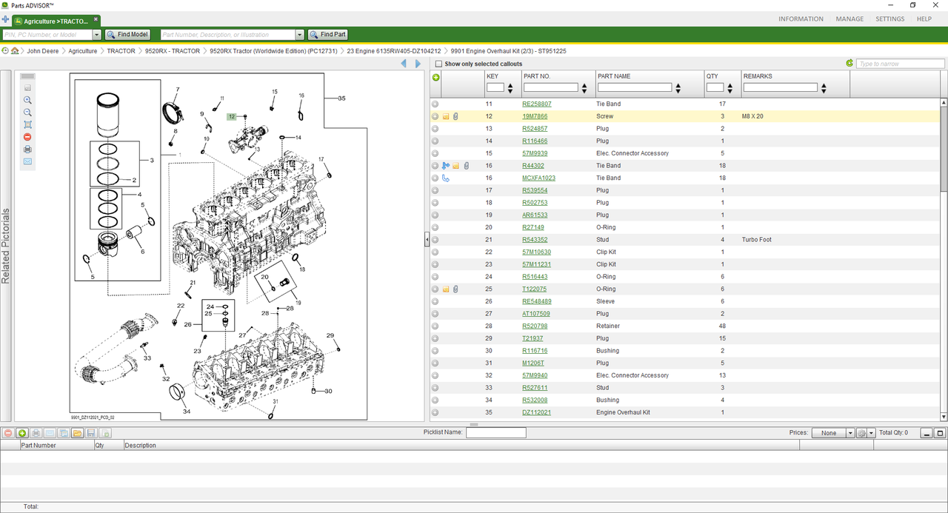948x513 pixels.
Task: Open the dropdown arrow next to the price gear icon
Action: [x=872, y=433]
